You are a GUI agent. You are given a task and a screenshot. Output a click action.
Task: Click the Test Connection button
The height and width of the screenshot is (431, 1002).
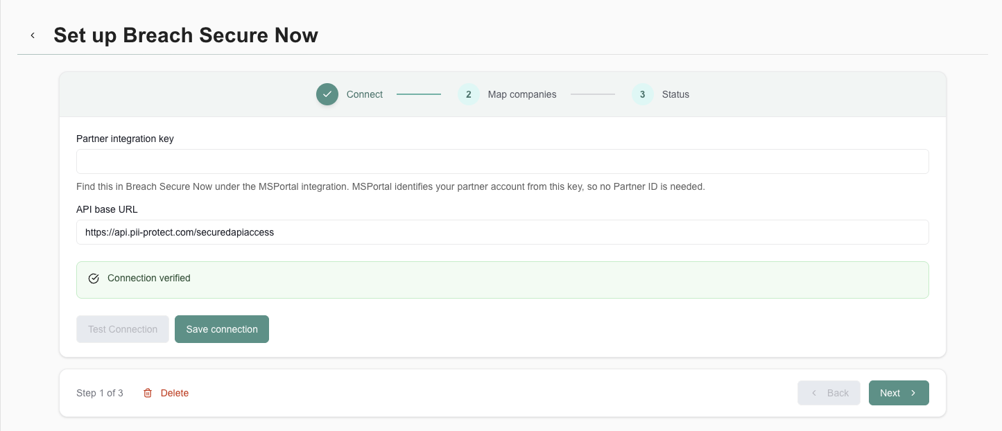[x=123, y=329]
